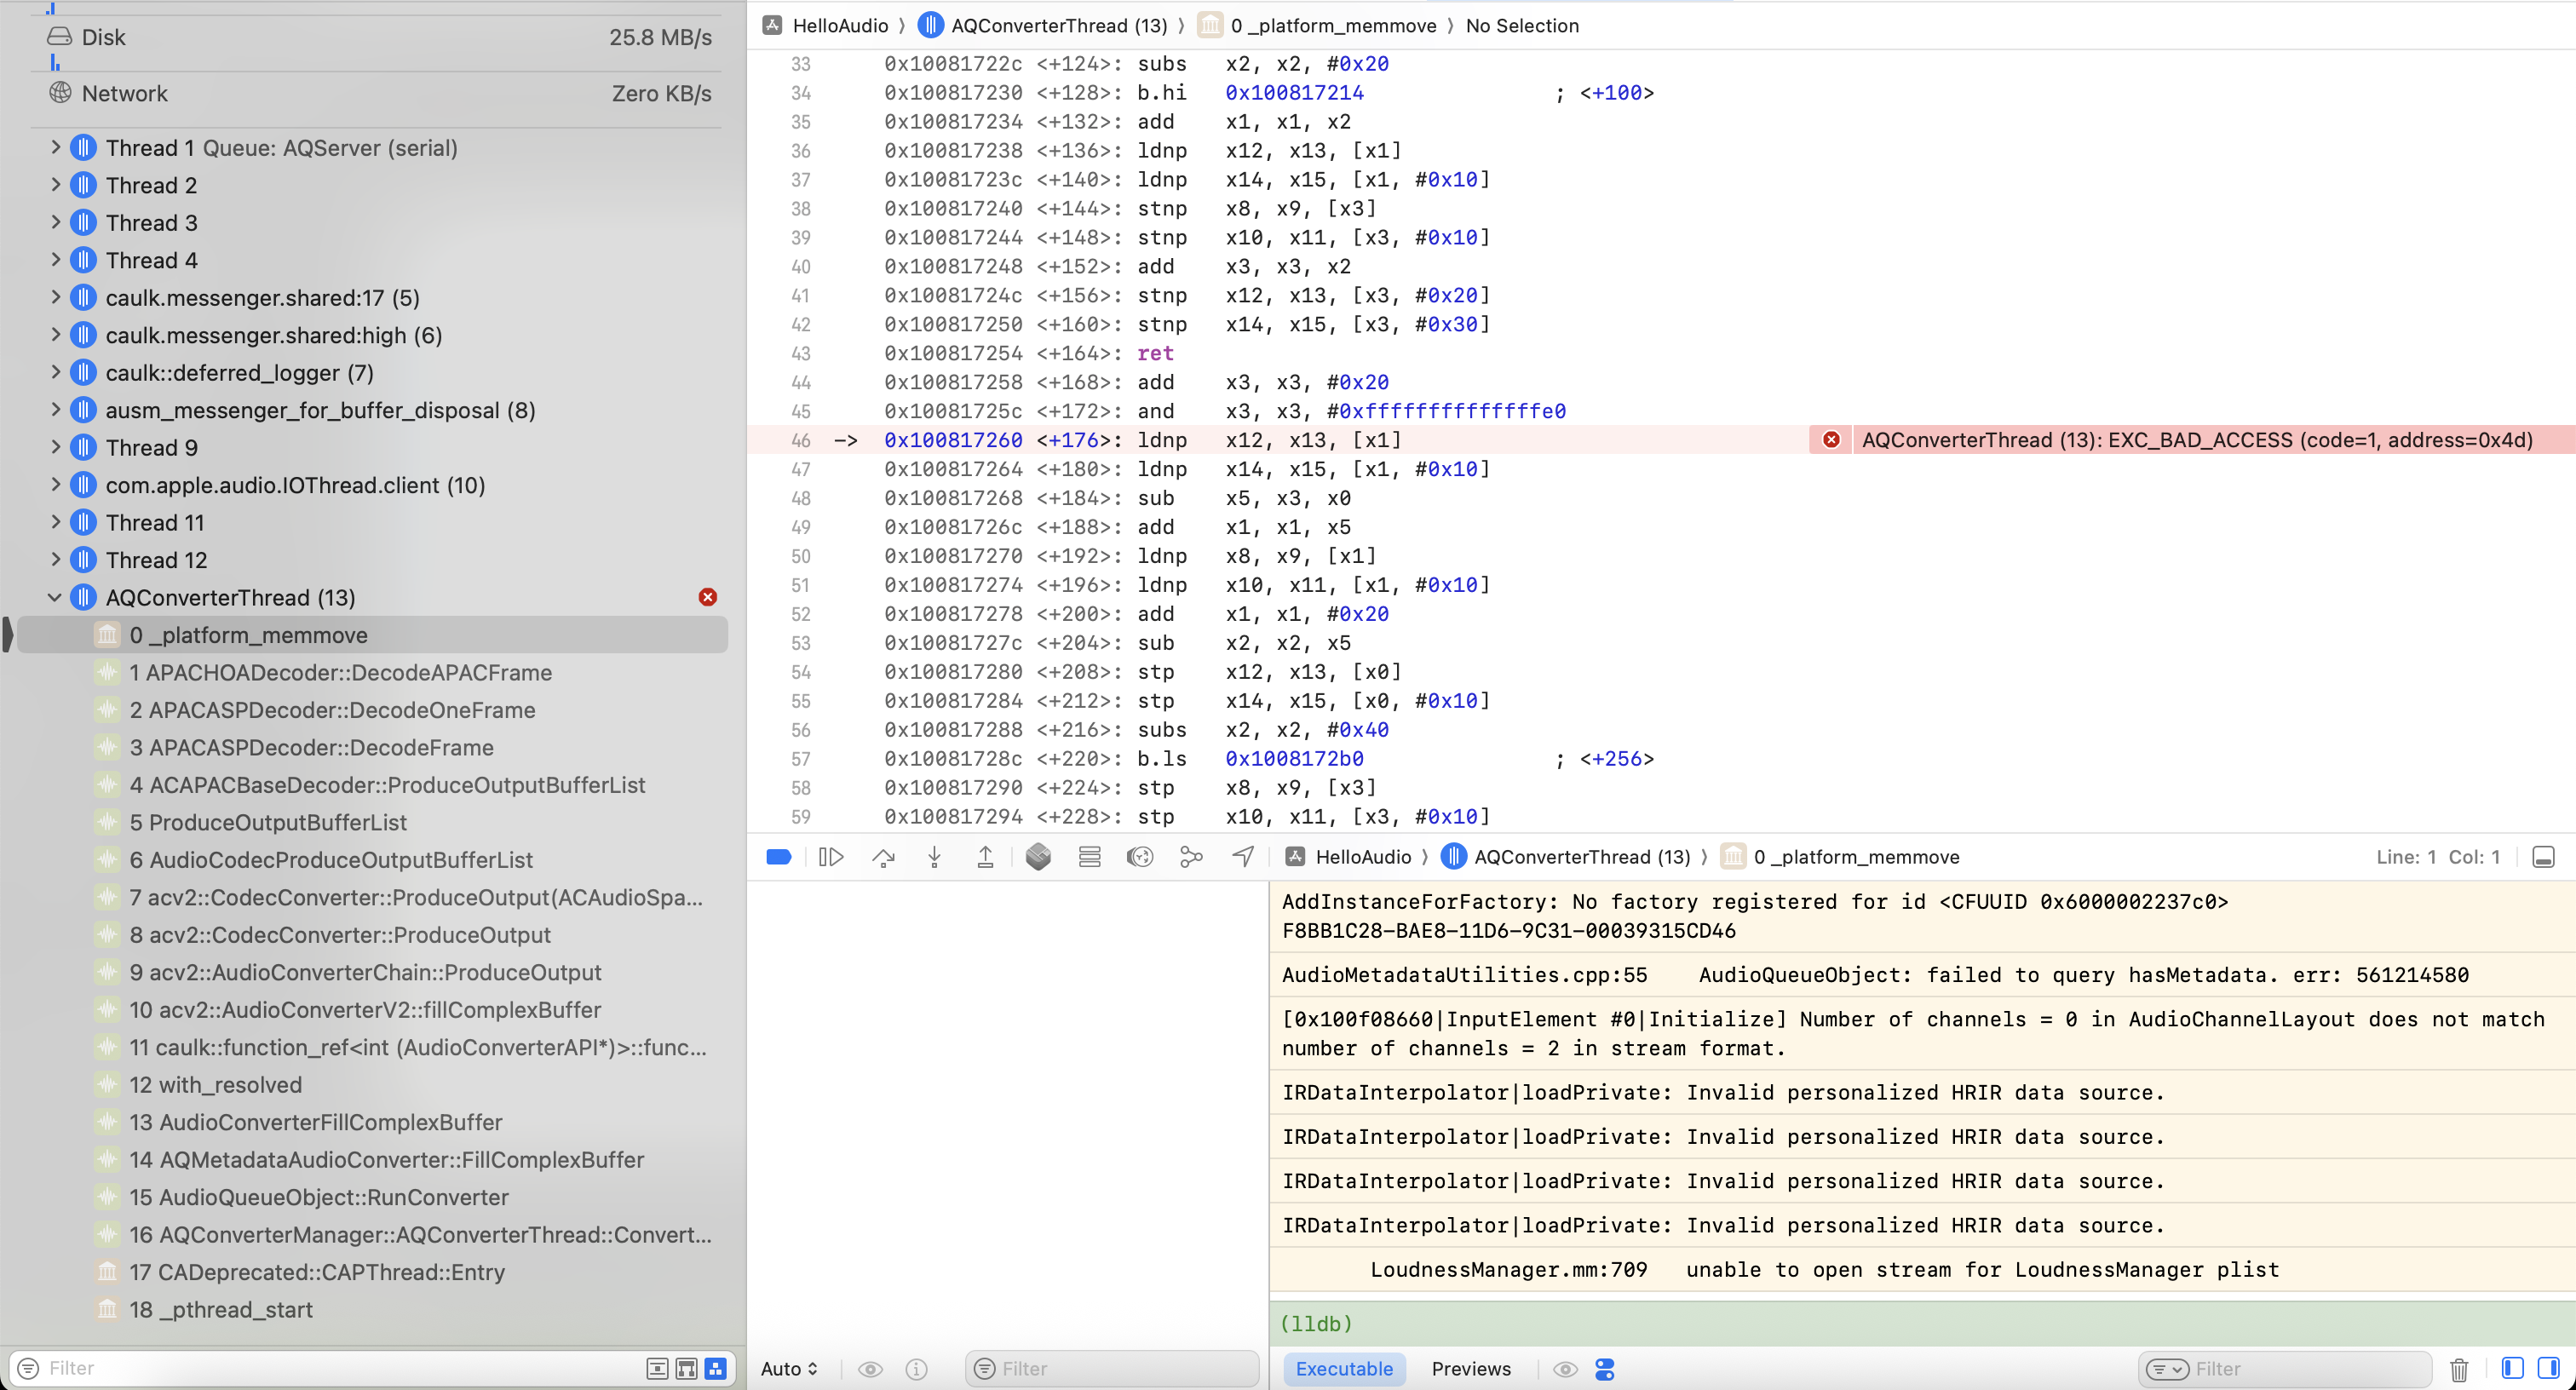Click the variables Quick Look eye icon

pos(870,1369)
